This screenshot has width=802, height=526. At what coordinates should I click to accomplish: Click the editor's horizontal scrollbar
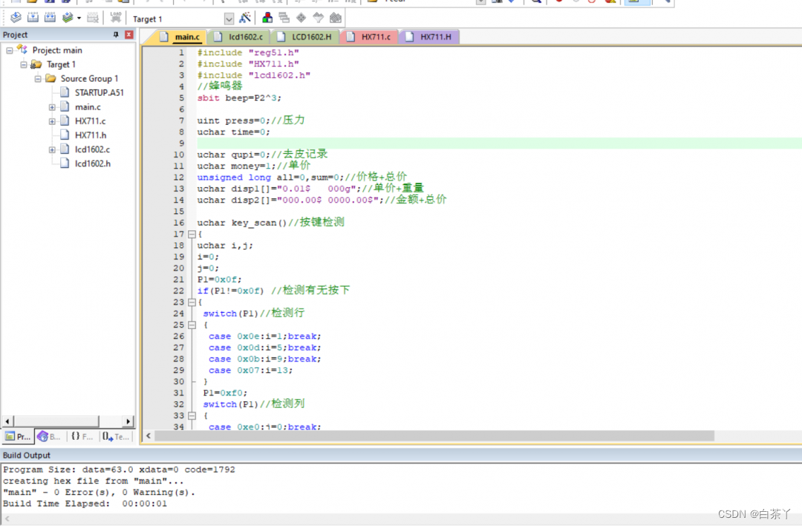click(x=434, y=436)
